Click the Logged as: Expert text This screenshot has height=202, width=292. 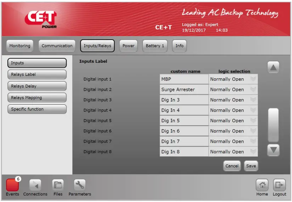[x=200, y=24]
